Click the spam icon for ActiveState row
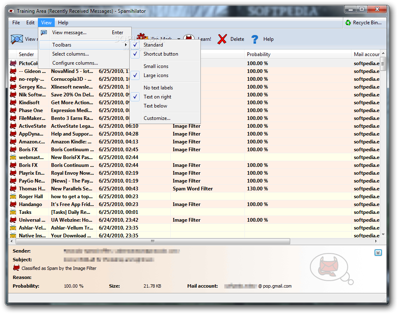The image size is (398, 314). pos(13,126)
